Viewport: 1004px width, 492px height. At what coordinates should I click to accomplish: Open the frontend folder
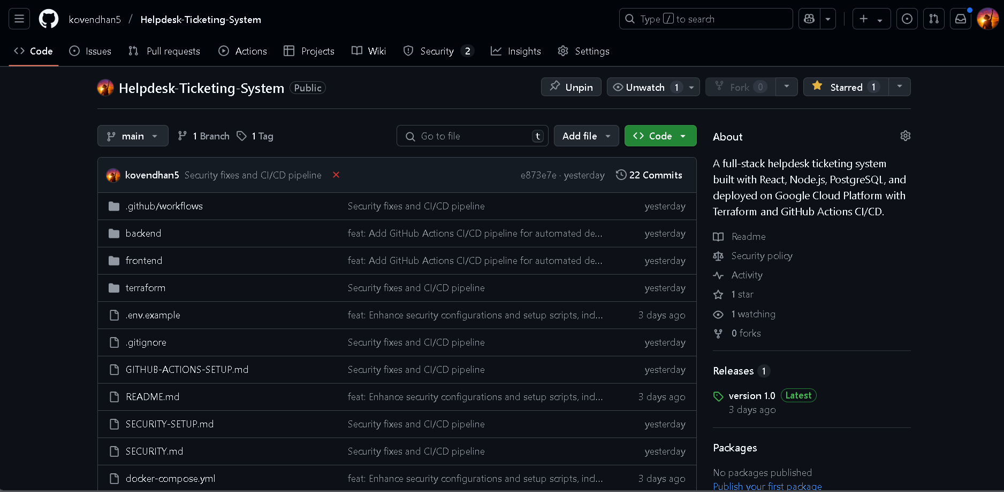(x=144, y=261)
